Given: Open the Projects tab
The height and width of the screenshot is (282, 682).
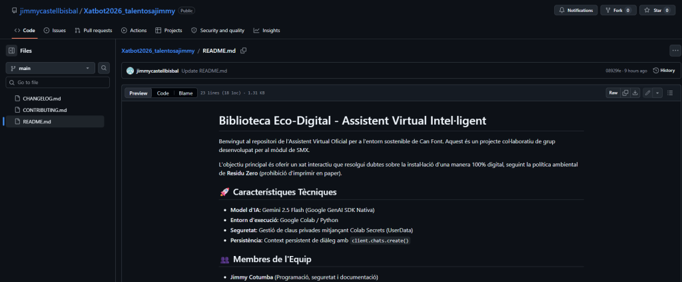Looking at the screenshot, I should [169, 31].
